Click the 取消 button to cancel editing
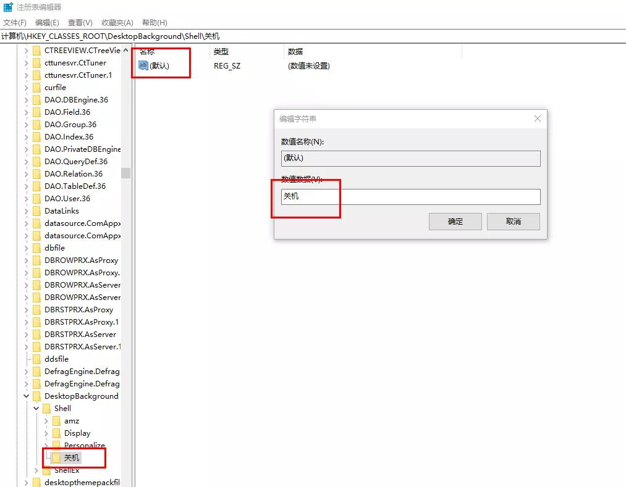 [x=513, y=222]
